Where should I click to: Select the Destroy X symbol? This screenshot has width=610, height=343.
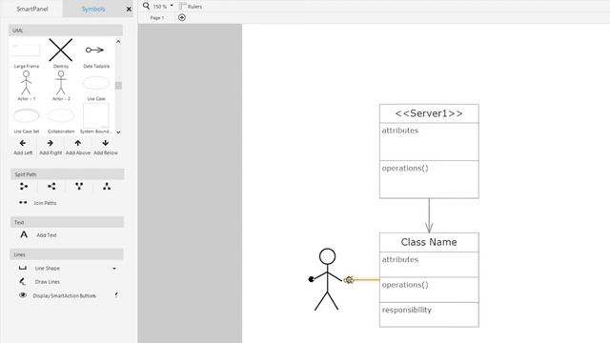click(61, 50)
